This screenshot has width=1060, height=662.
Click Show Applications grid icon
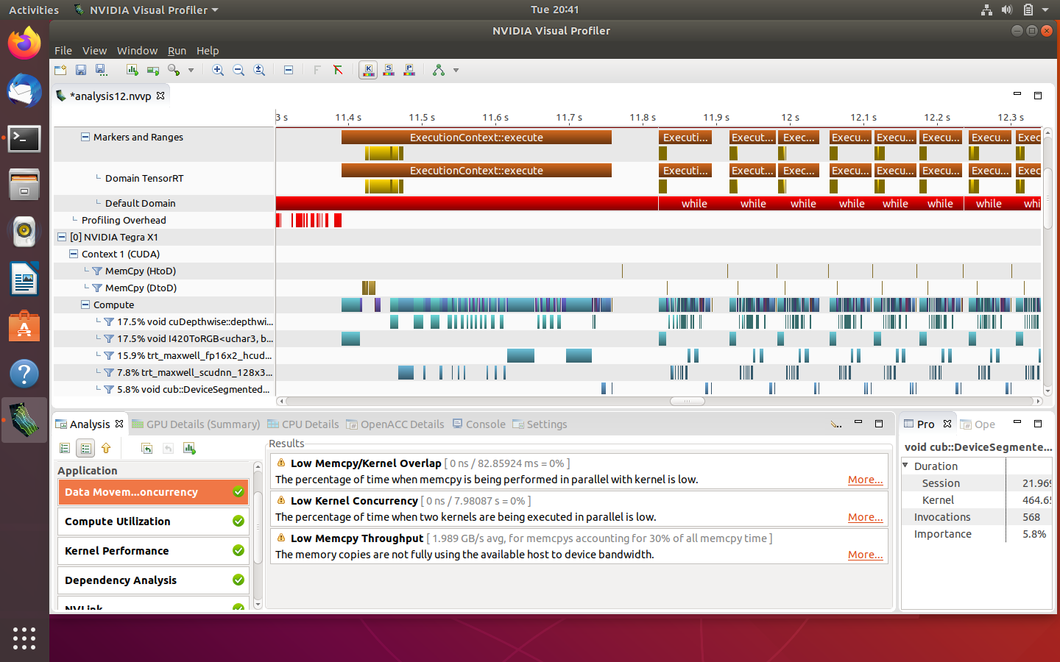click(x=24, y=638)
